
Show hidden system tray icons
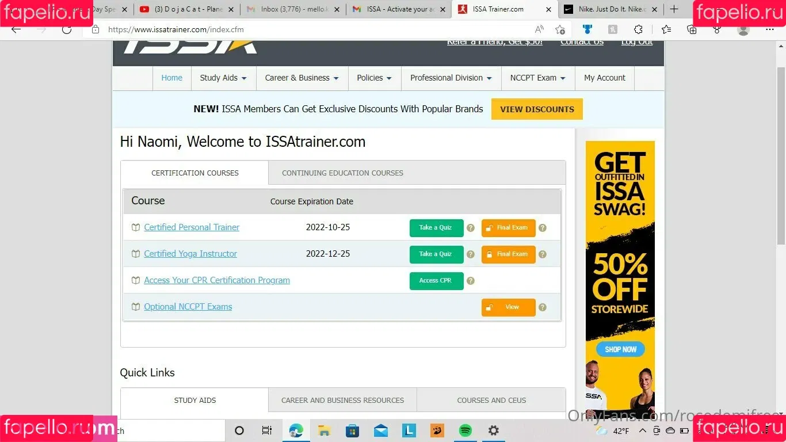click(642, 430)
